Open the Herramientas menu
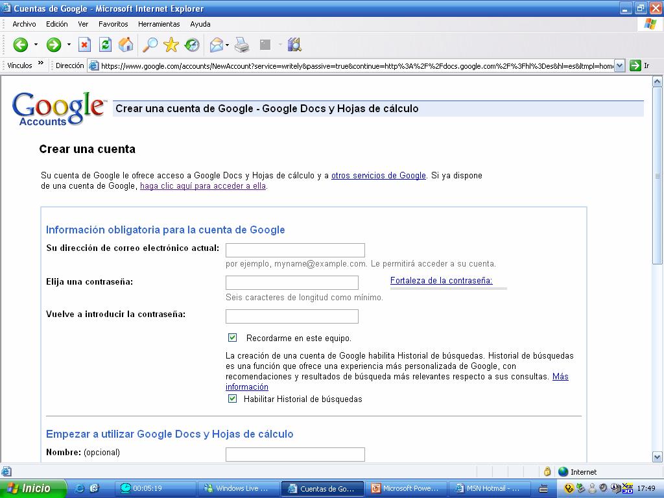Screen dimensions: 664x498 pyautogui.click(x=159, y=24)
